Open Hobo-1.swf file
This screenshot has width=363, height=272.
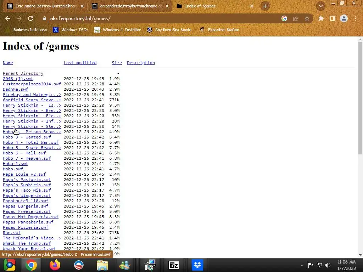point(15,164)
